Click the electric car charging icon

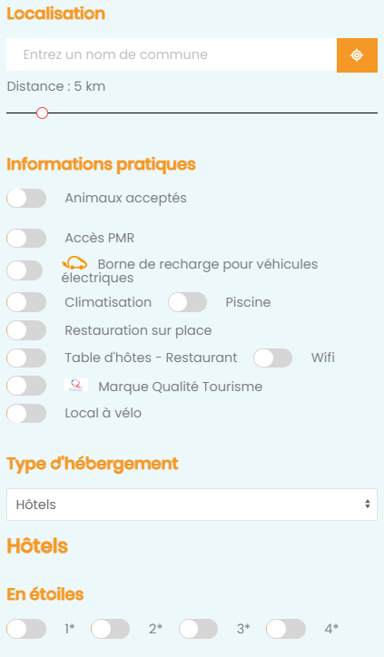point(74,263)
